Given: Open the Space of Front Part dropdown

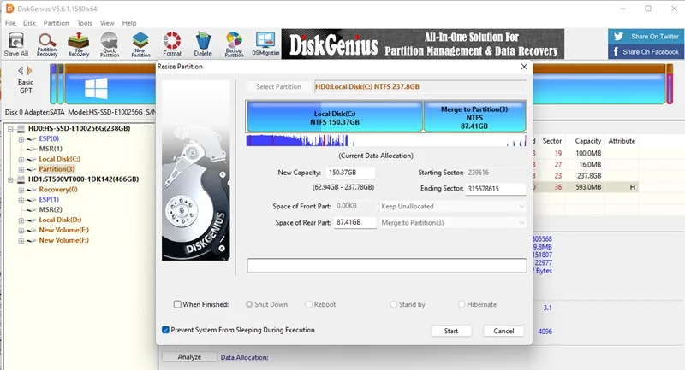Looking at the screenshot, I should [452, 206].
